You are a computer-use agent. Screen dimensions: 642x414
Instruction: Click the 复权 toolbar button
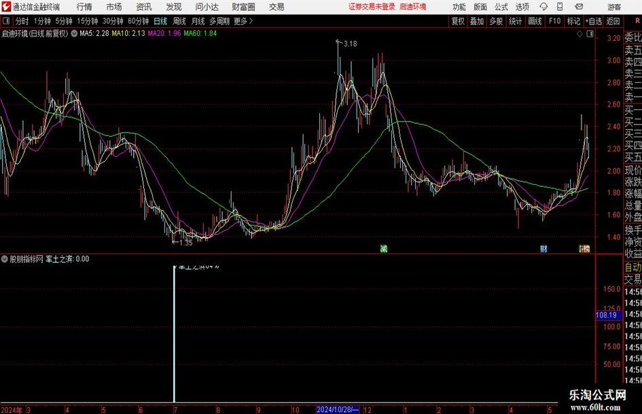(458, 21)
